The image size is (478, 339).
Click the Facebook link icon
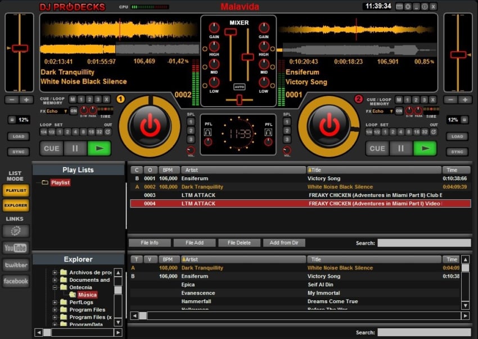(15, 281)
